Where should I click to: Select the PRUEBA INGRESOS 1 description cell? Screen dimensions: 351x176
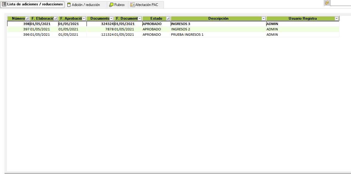(218, 35)
